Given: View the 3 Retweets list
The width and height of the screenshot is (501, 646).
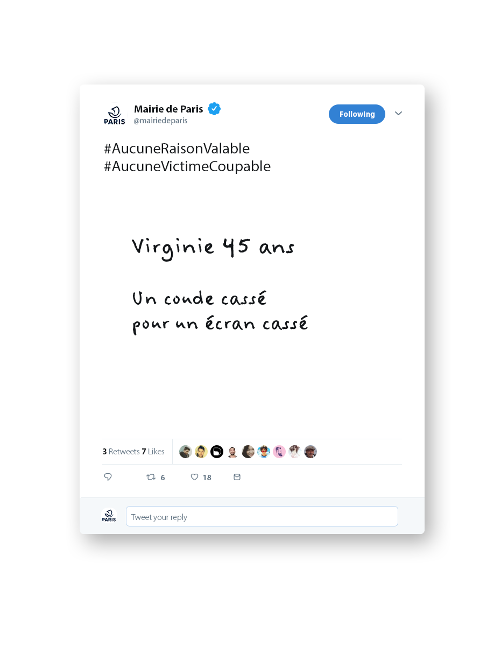Looking at the screenshot, I should click(121, 452).
